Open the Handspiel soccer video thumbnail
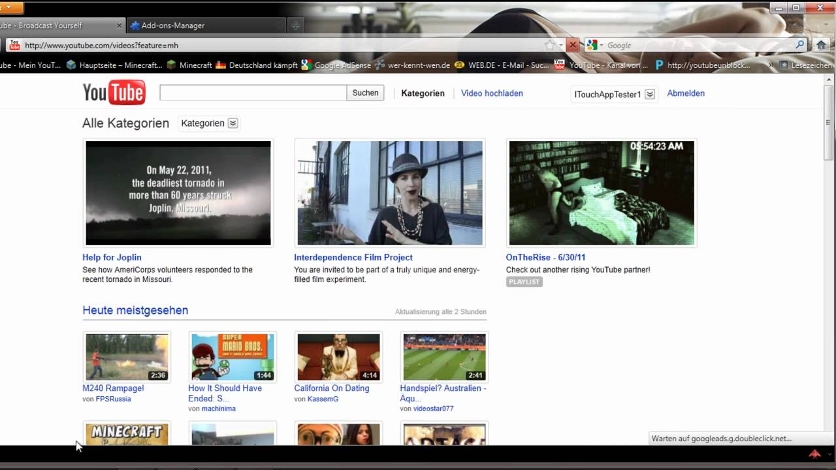The width and height of the screenshot is (836, 470). pos(444,357)
